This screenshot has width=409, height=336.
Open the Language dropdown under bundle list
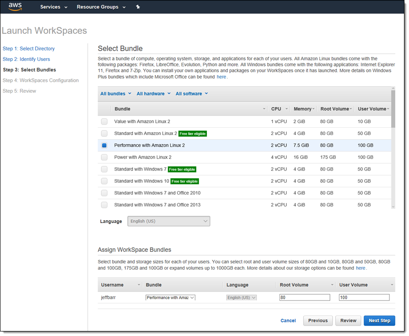(169, 221)
